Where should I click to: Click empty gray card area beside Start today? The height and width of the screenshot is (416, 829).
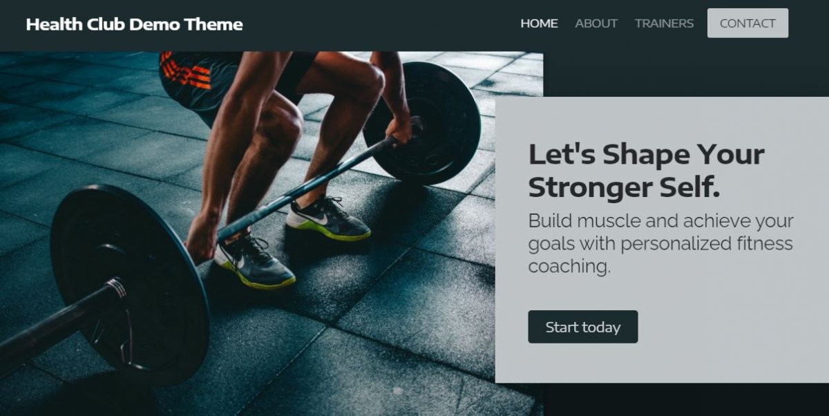725,327
